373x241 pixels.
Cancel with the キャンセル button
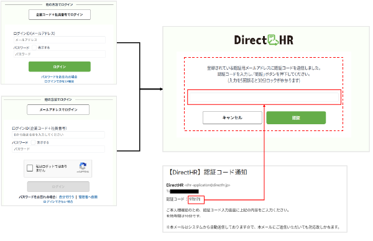pyautogui.click(x=232, y=117)
